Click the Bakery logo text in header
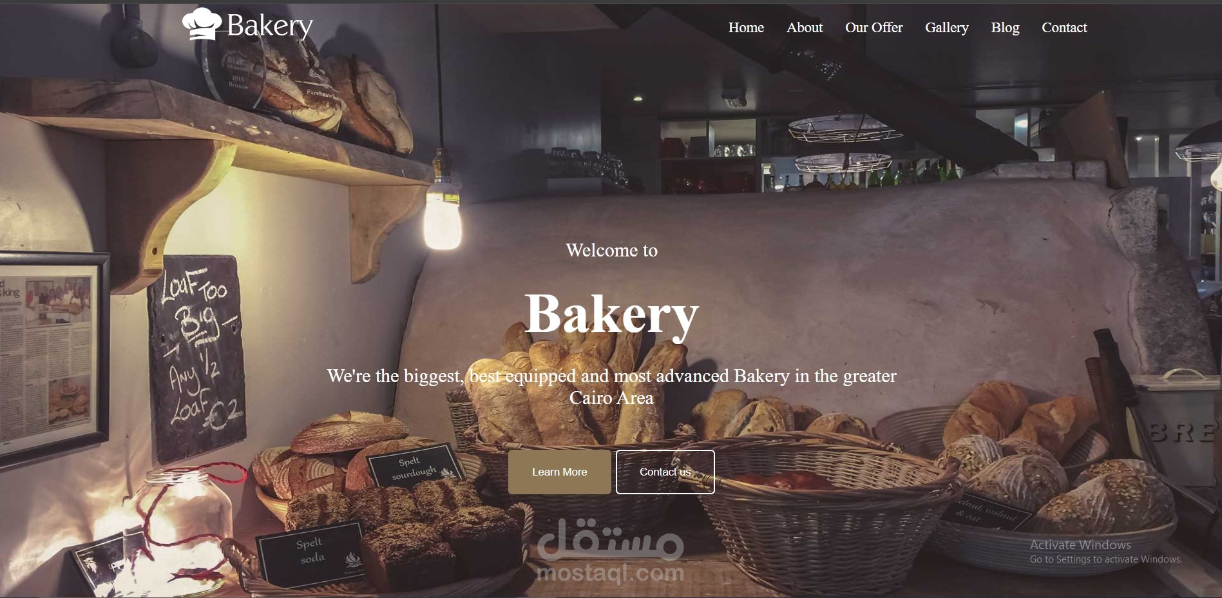 [x=270, y=26]
